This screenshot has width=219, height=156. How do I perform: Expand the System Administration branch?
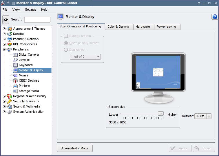coord(4,112)
